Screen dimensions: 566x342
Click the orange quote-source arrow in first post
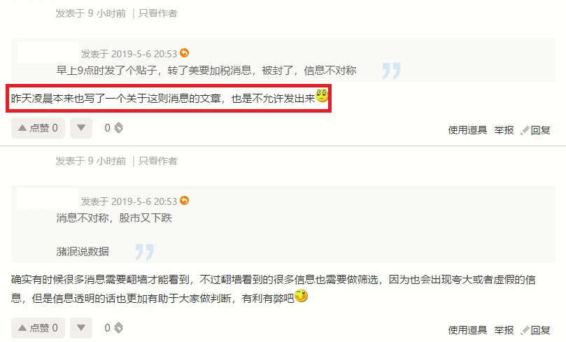[184, 53]
